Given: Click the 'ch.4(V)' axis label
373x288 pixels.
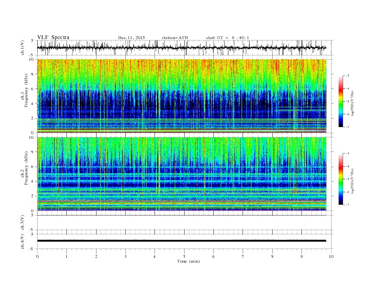Looking at the screenshot, I should pyautogui.click(x=23, y=241).
